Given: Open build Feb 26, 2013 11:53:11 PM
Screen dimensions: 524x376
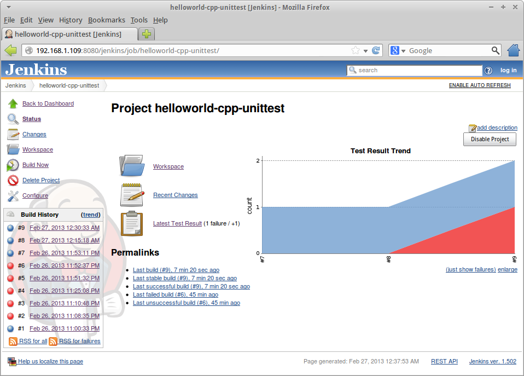Looking at the screenshot, I should (x=65, y=253).
